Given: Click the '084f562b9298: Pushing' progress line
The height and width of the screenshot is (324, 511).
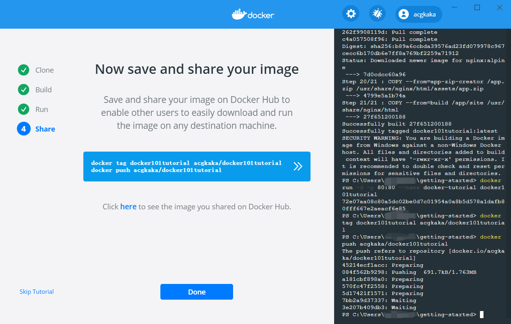Looking at the screenshot, I should [x=409, y=272].
